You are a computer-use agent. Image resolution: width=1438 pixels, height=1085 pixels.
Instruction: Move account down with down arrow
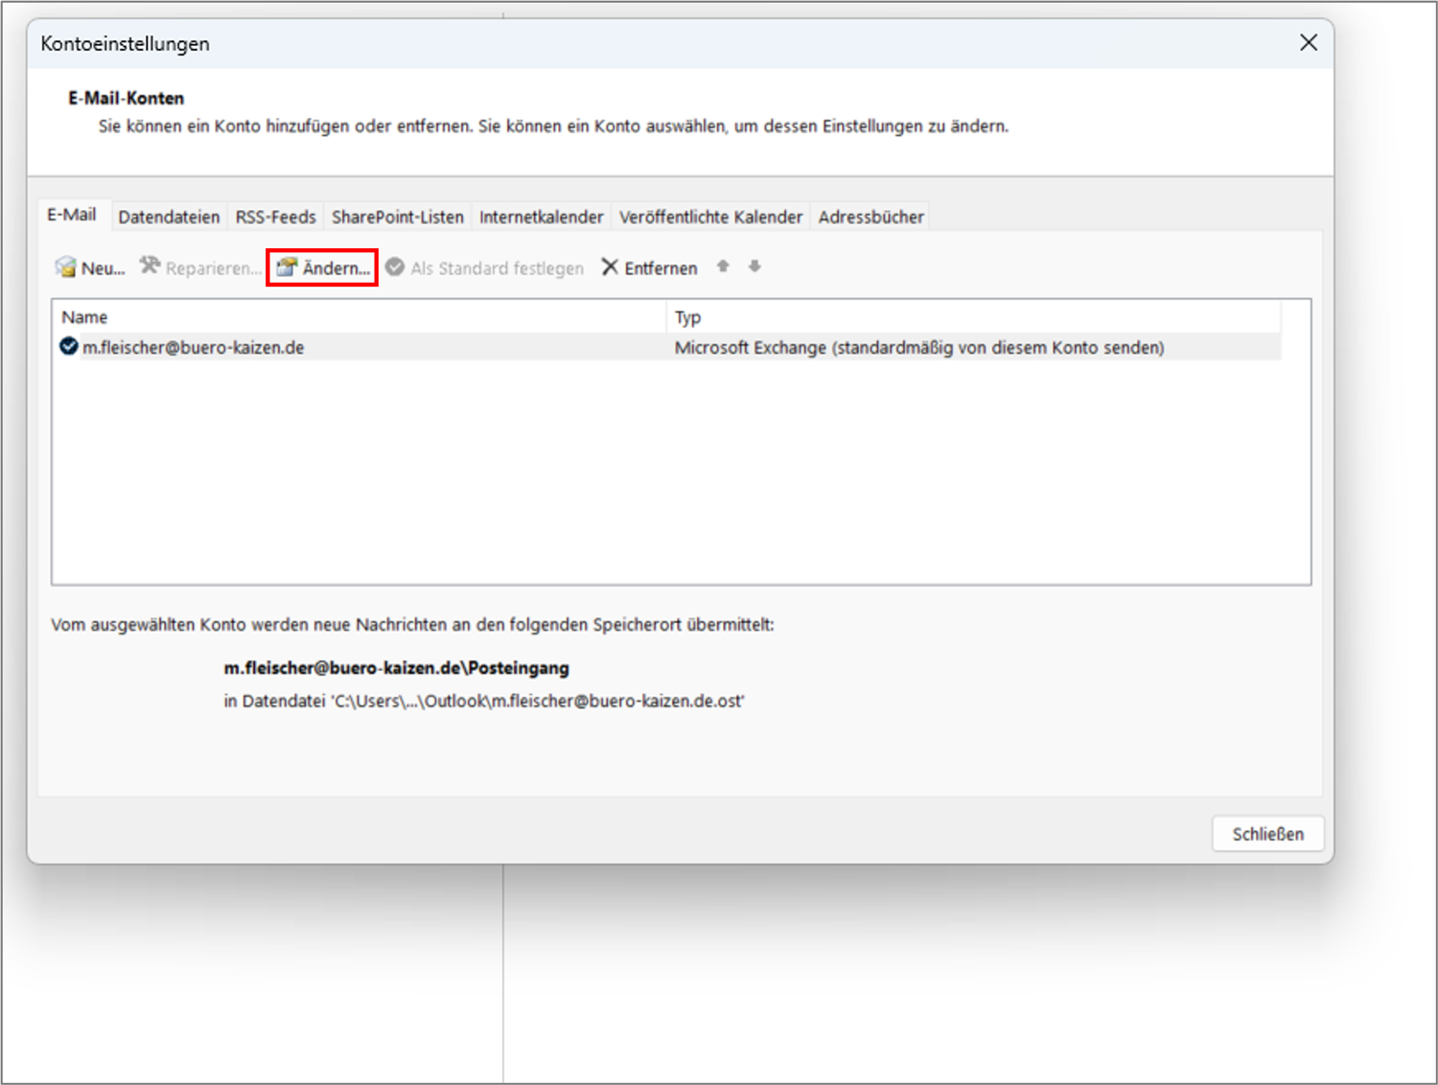pyautogui.click(x=755, y=266)
